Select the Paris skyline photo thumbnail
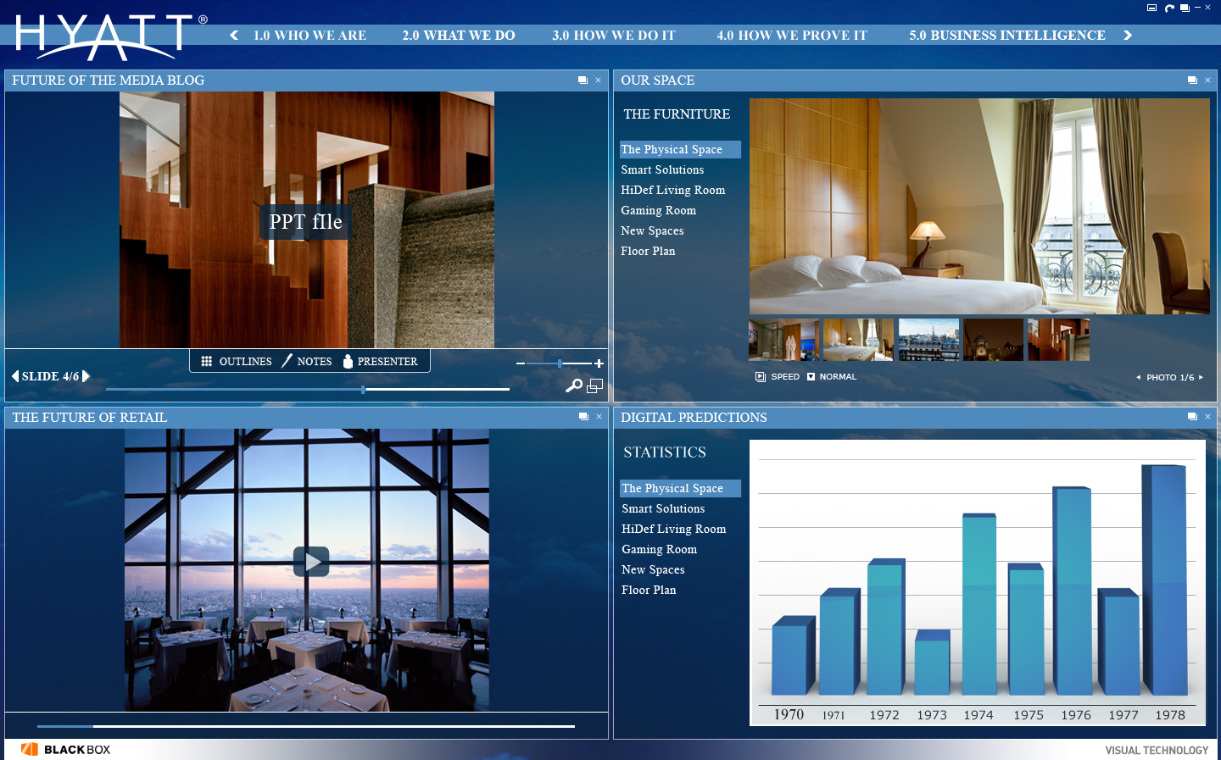The height and width of the screenshot is (760, 1221). [928, 340]
